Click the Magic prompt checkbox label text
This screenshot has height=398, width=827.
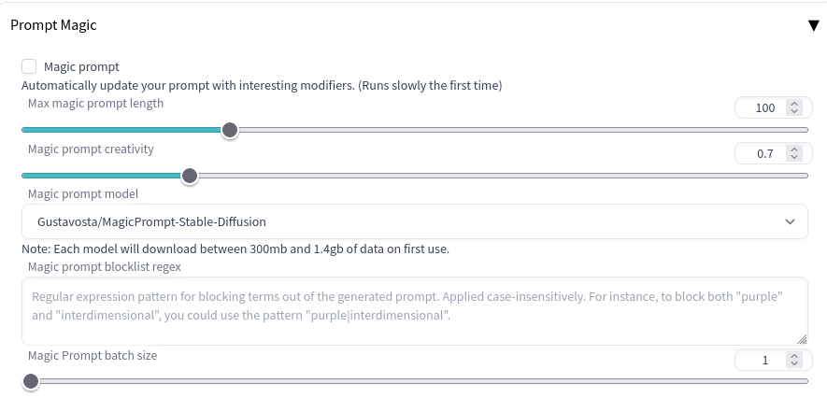(x=81, y=66)
